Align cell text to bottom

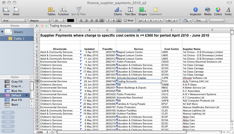119,21
